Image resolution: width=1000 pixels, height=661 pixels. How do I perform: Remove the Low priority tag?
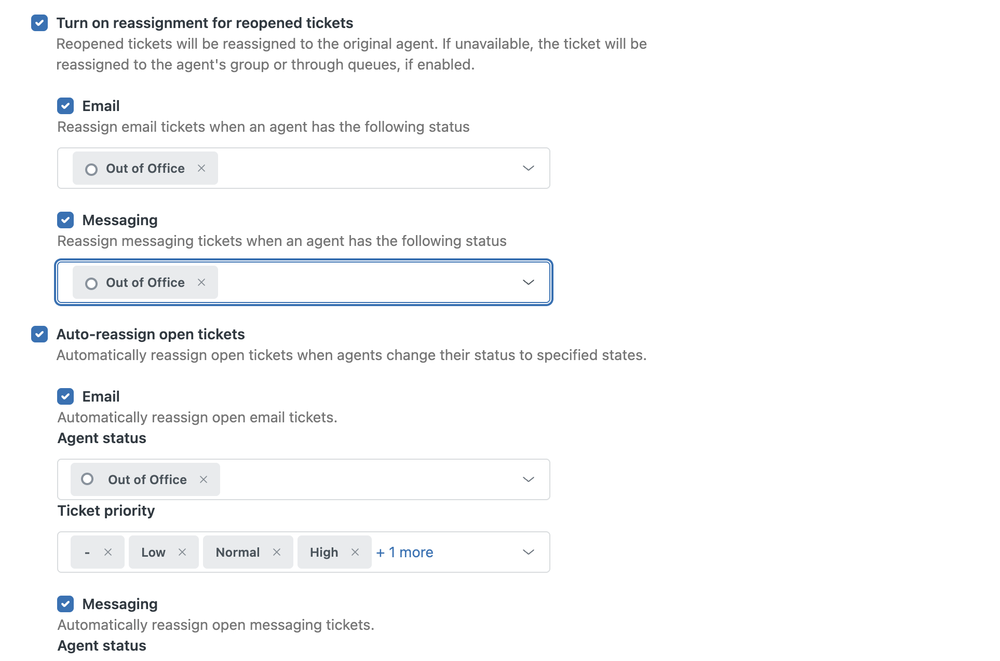click(x=182, y=552)
